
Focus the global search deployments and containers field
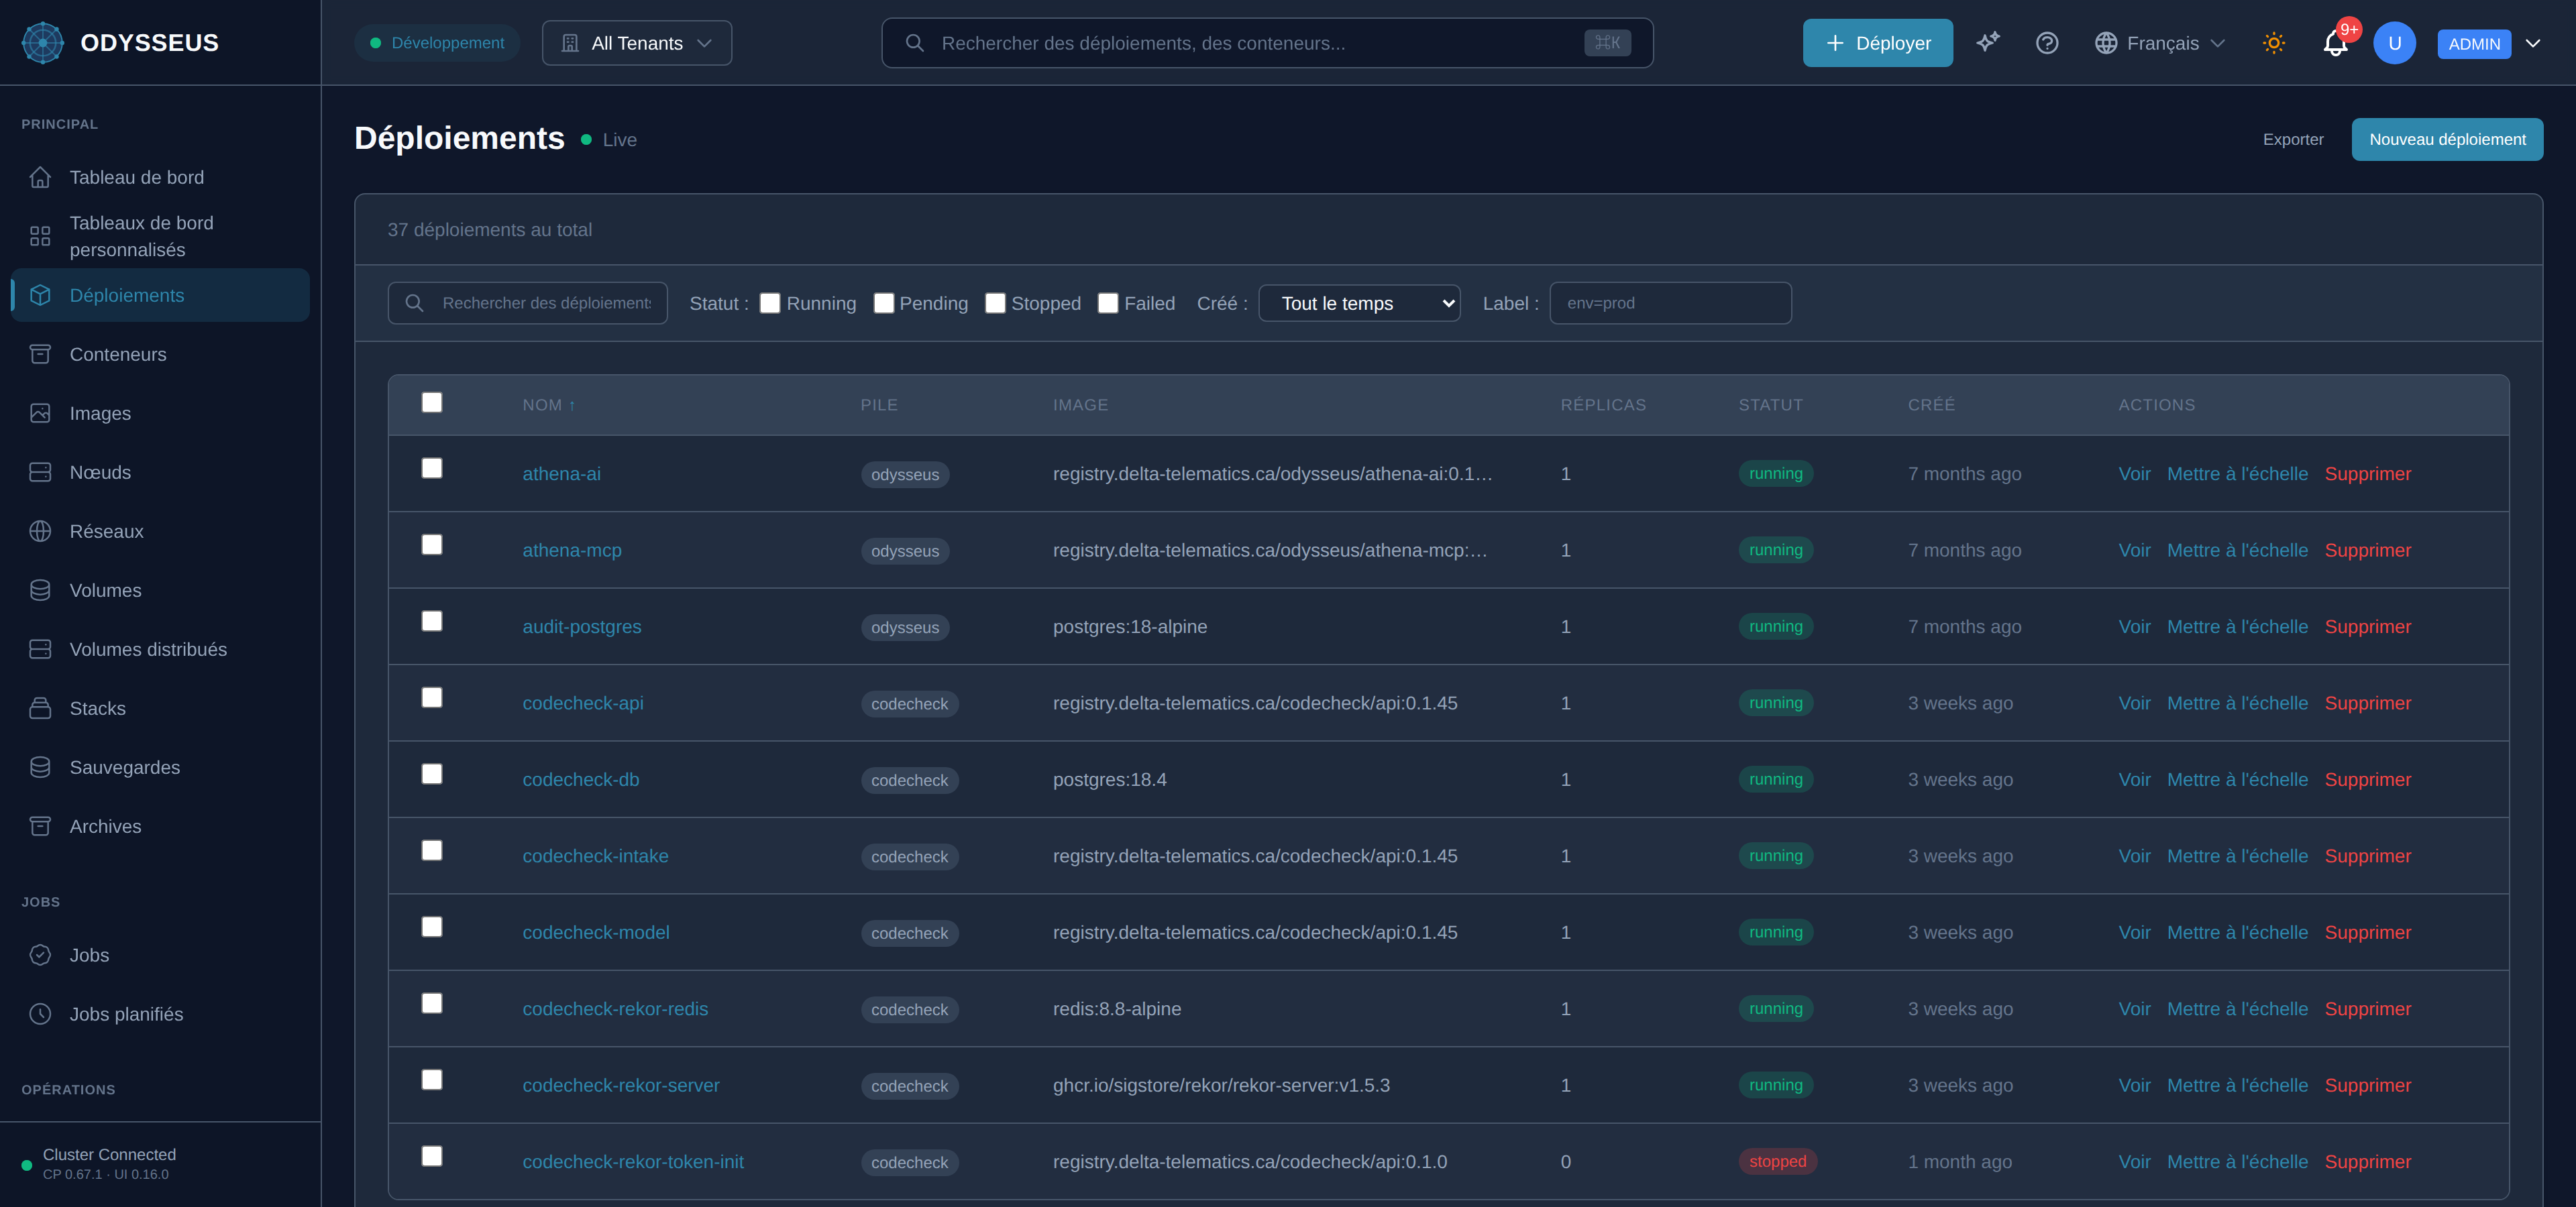tap(1267, 43)
